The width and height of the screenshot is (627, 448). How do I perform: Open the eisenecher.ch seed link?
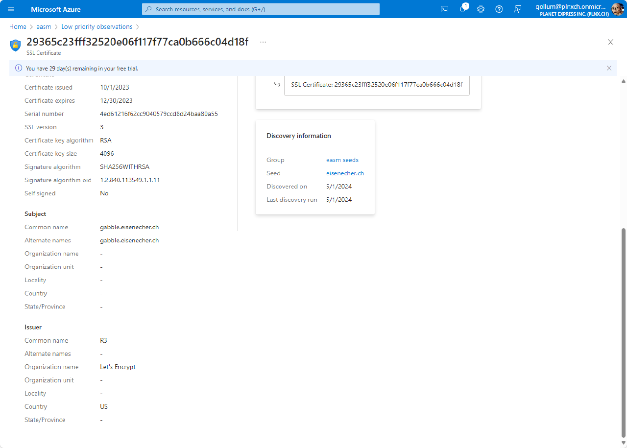345,173
